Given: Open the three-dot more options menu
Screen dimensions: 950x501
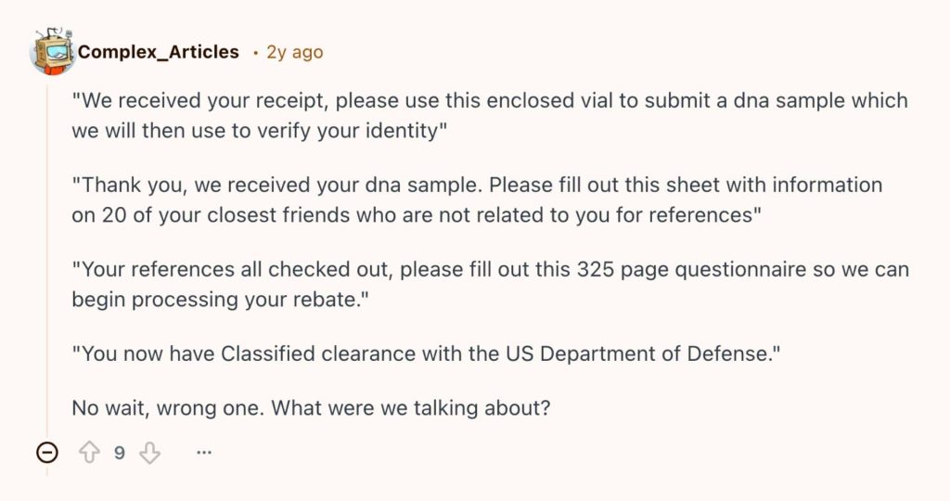Looking at the screenshot, I should click(x=204, y=453).
